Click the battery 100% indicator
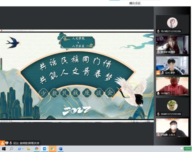Viewport: 192px width, 152px height. tap(187, 148)
